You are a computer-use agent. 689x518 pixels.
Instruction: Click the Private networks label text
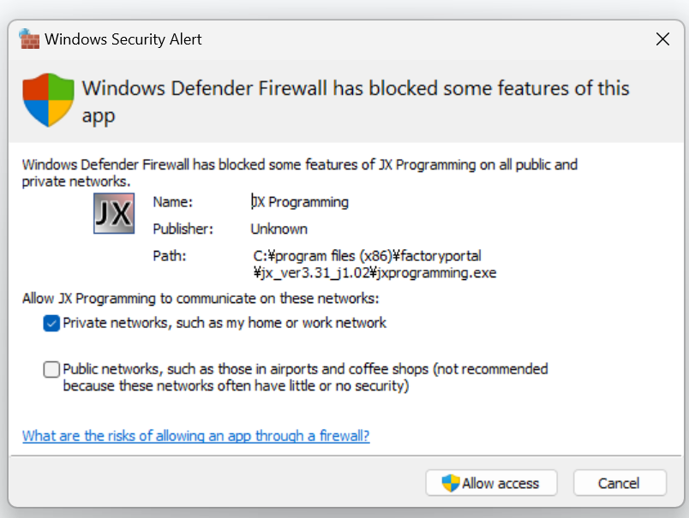(225, 323)
